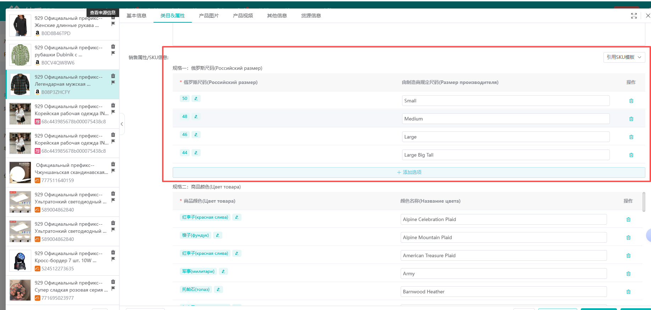The height and width of the screenshot is (310, 651).
Task: Open the 产品图片 tab
Action: click(x=209, y=16)
